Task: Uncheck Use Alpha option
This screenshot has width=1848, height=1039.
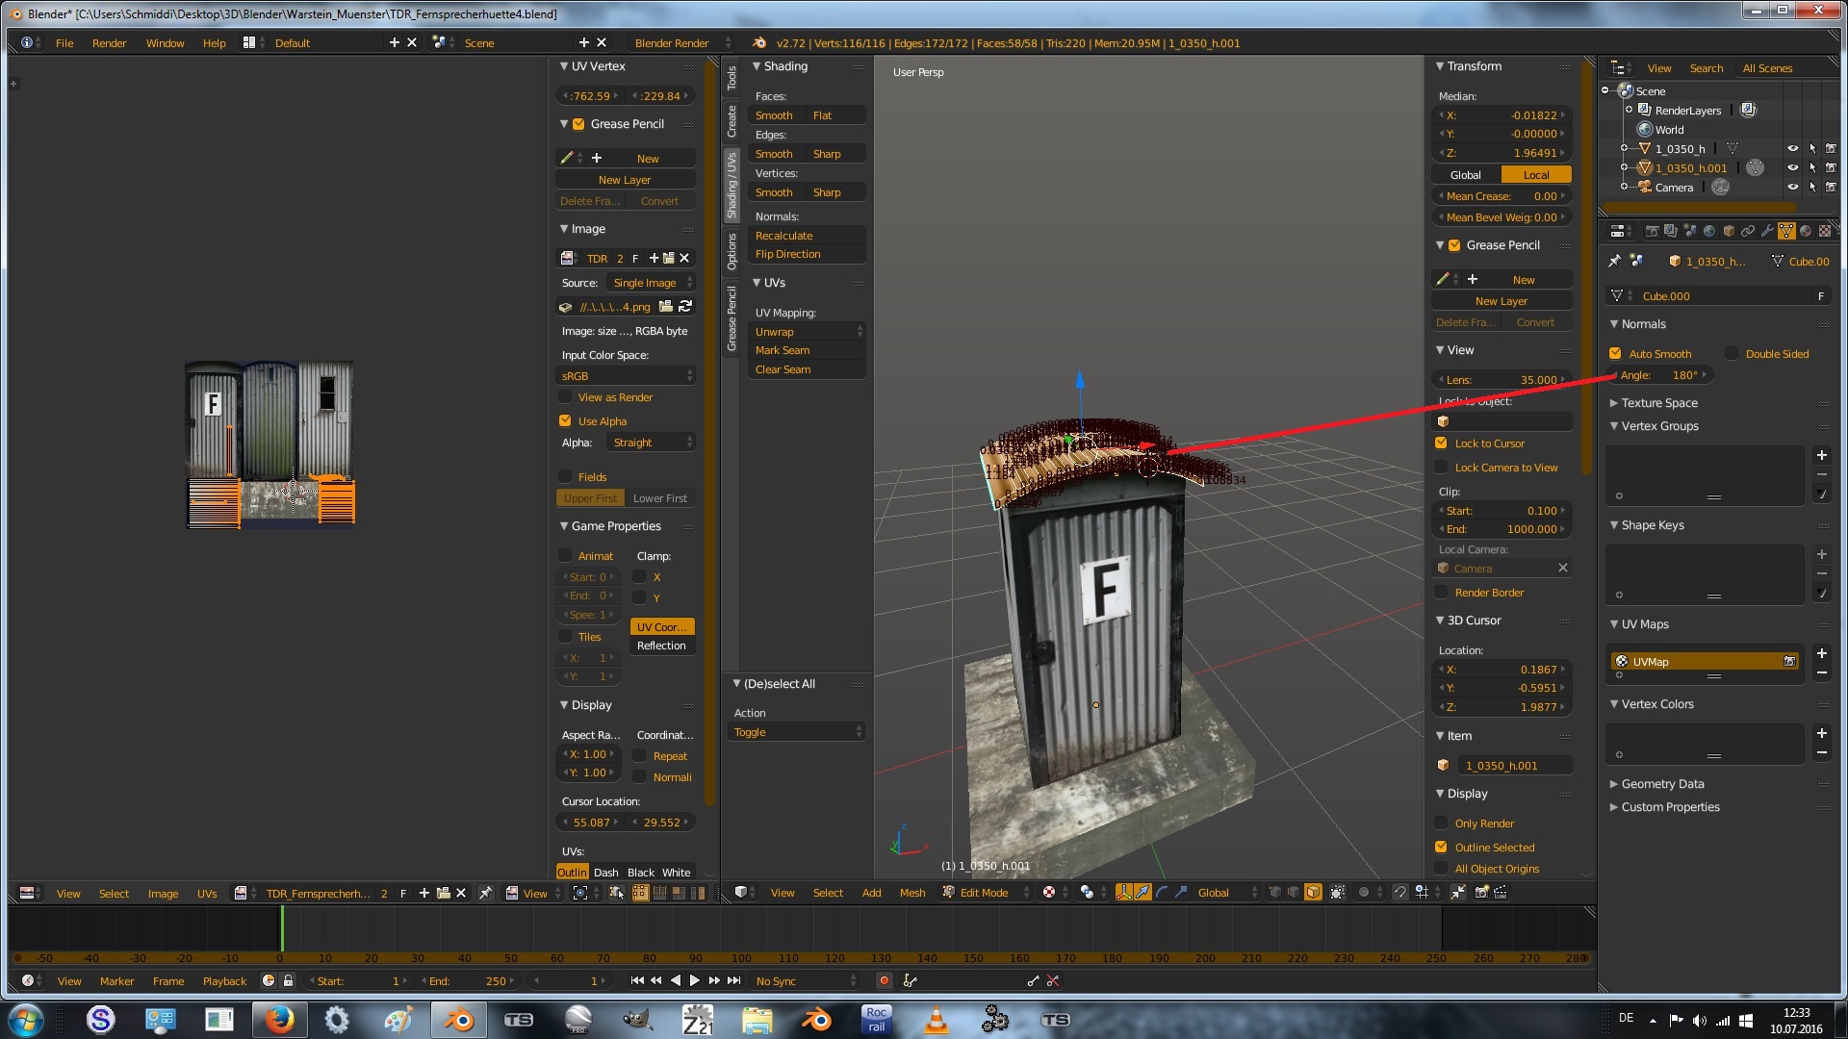Action: tap(565, 421)
